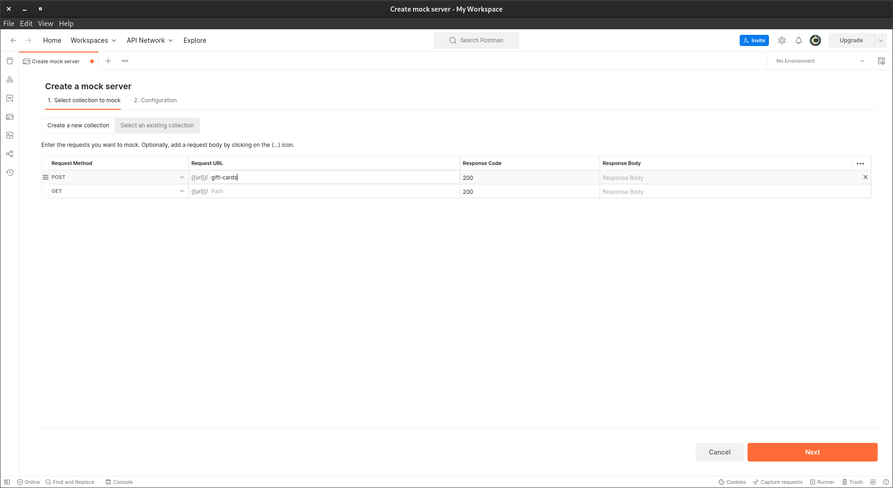This screenshot has height=488, width=893.
Task: Click the Next button
Action: coord(812,452)
